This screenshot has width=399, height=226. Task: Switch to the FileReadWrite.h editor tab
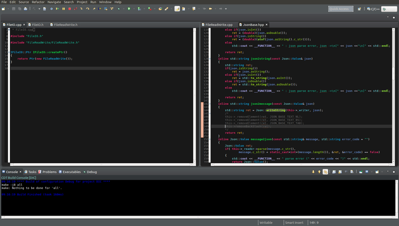(x=64, y=25)
